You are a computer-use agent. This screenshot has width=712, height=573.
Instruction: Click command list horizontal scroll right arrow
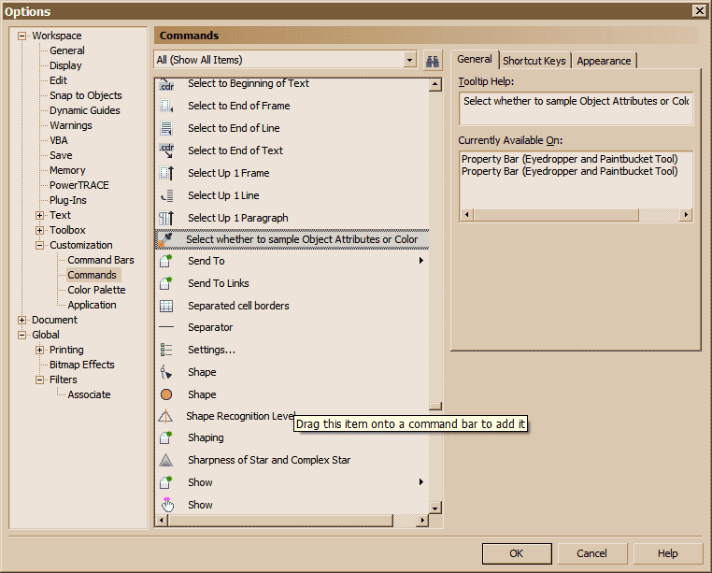422,521
